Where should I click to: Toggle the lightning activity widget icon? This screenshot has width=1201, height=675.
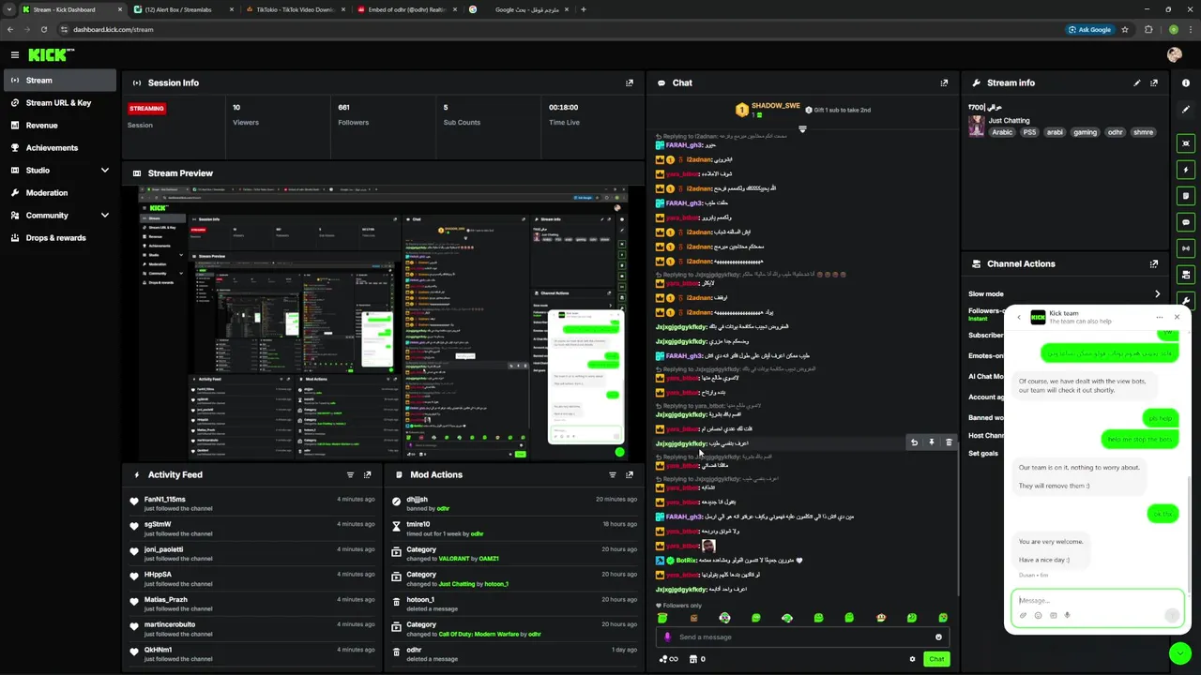tap(1186, 170)
